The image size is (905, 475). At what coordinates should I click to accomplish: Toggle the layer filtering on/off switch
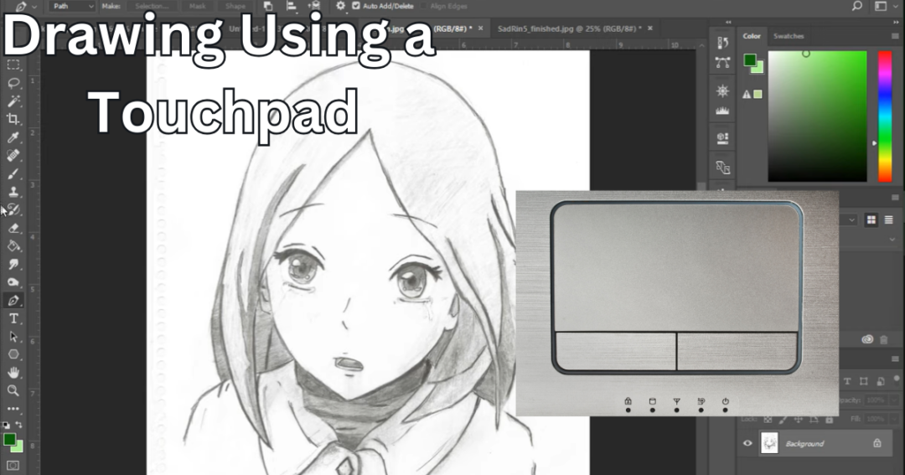897,379
